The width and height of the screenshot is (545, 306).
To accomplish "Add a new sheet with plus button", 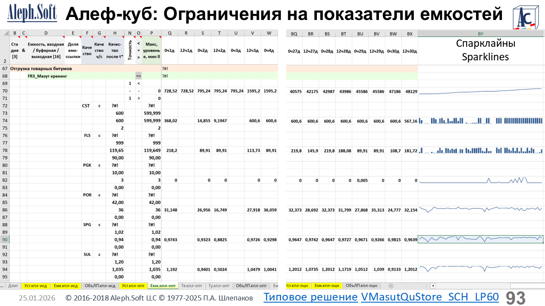I will [391, 286].
